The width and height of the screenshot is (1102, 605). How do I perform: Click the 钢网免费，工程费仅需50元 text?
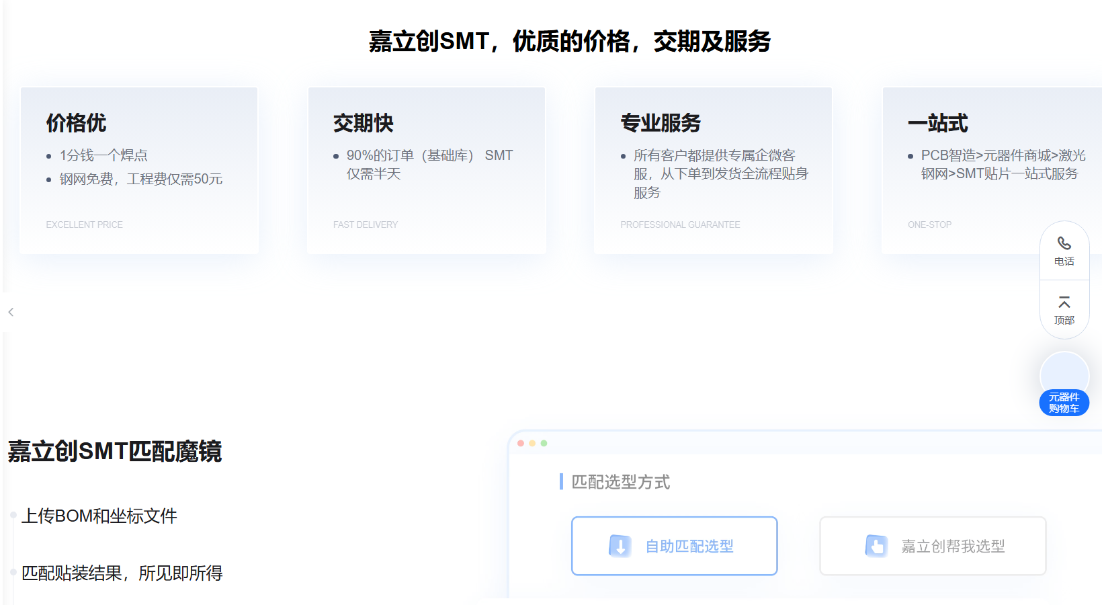[x=141, y=179]
